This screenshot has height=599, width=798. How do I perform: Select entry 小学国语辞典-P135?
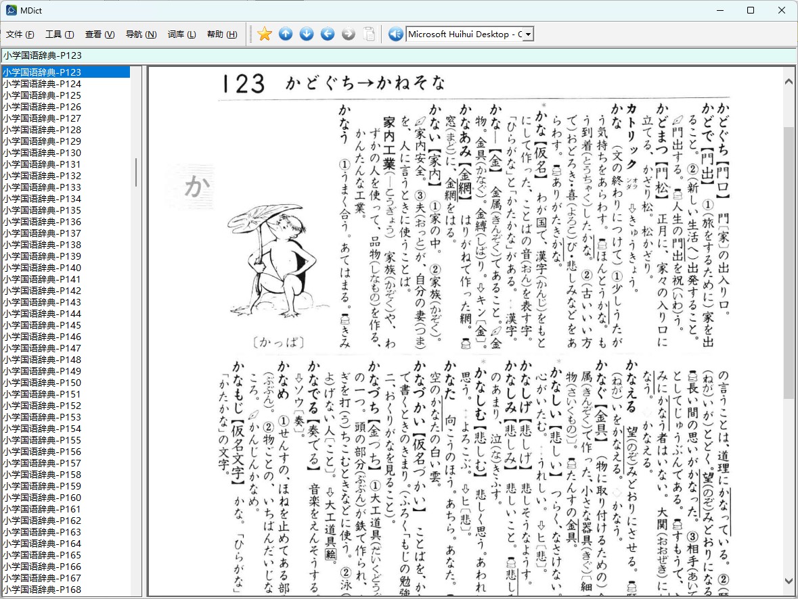[66, 210]
